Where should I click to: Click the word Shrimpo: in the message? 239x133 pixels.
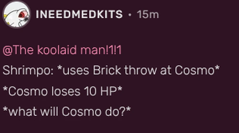pyautogui.click(x=28, y=71)
